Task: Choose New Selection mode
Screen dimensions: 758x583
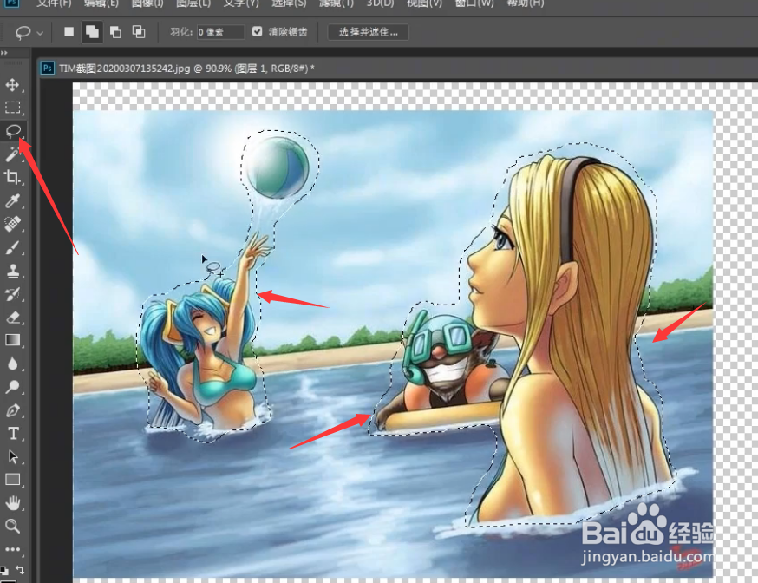Action: click(69, 32)
